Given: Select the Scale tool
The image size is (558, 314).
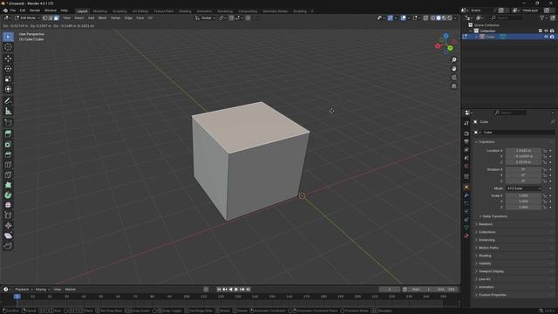Looking at the screenshot, I should tap(8, 79).
